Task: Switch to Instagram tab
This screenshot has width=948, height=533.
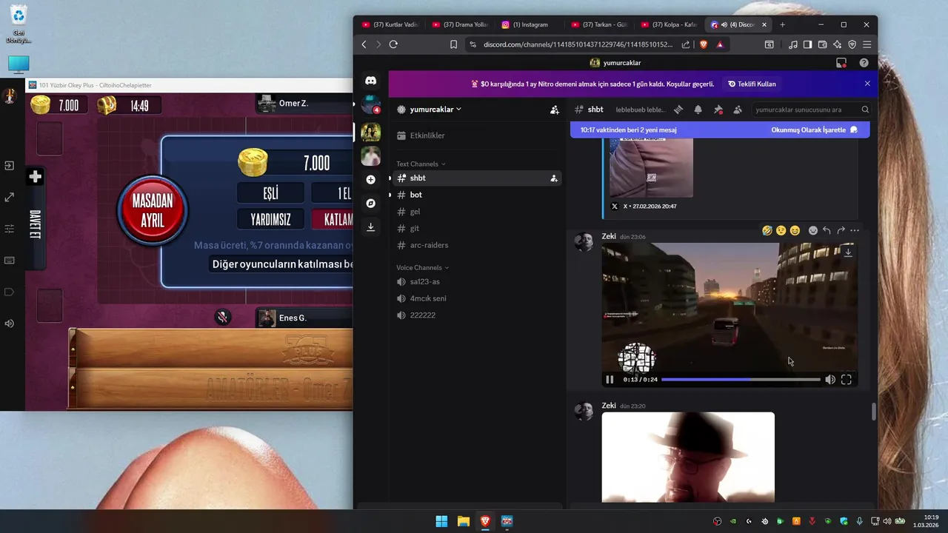Action: pos(530,24)
